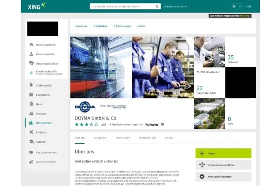This screenshot has height=186, width=280.
Task: Open the Neuigkeiten tab
Action: coord(100,138)
